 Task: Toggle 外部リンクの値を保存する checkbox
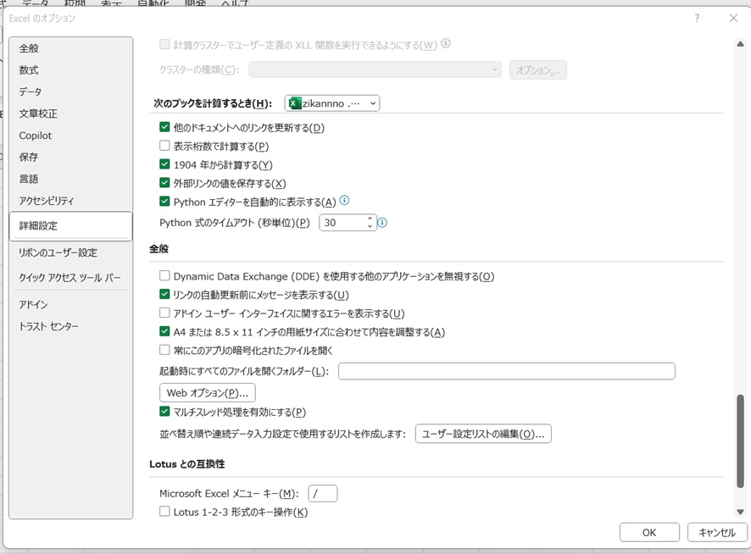click(164, 183)
